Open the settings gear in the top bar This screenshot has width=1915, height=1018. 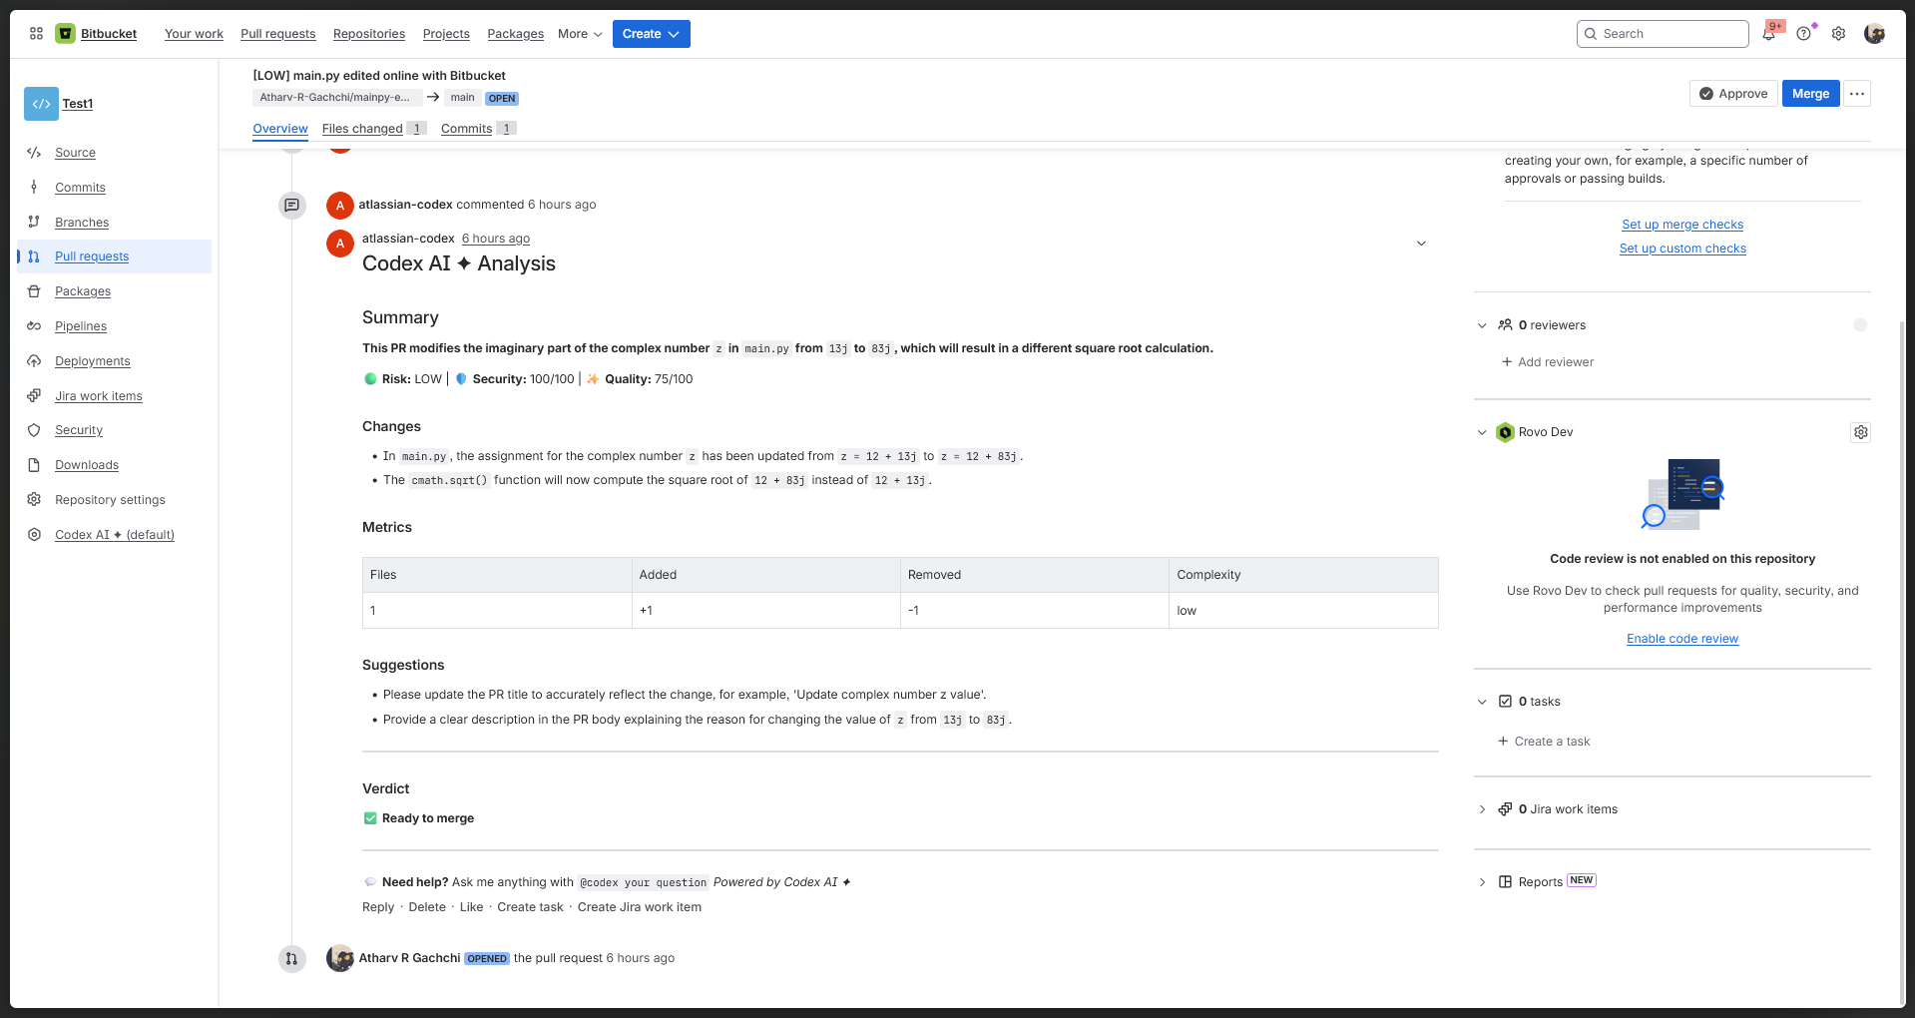click(1838, 34)
